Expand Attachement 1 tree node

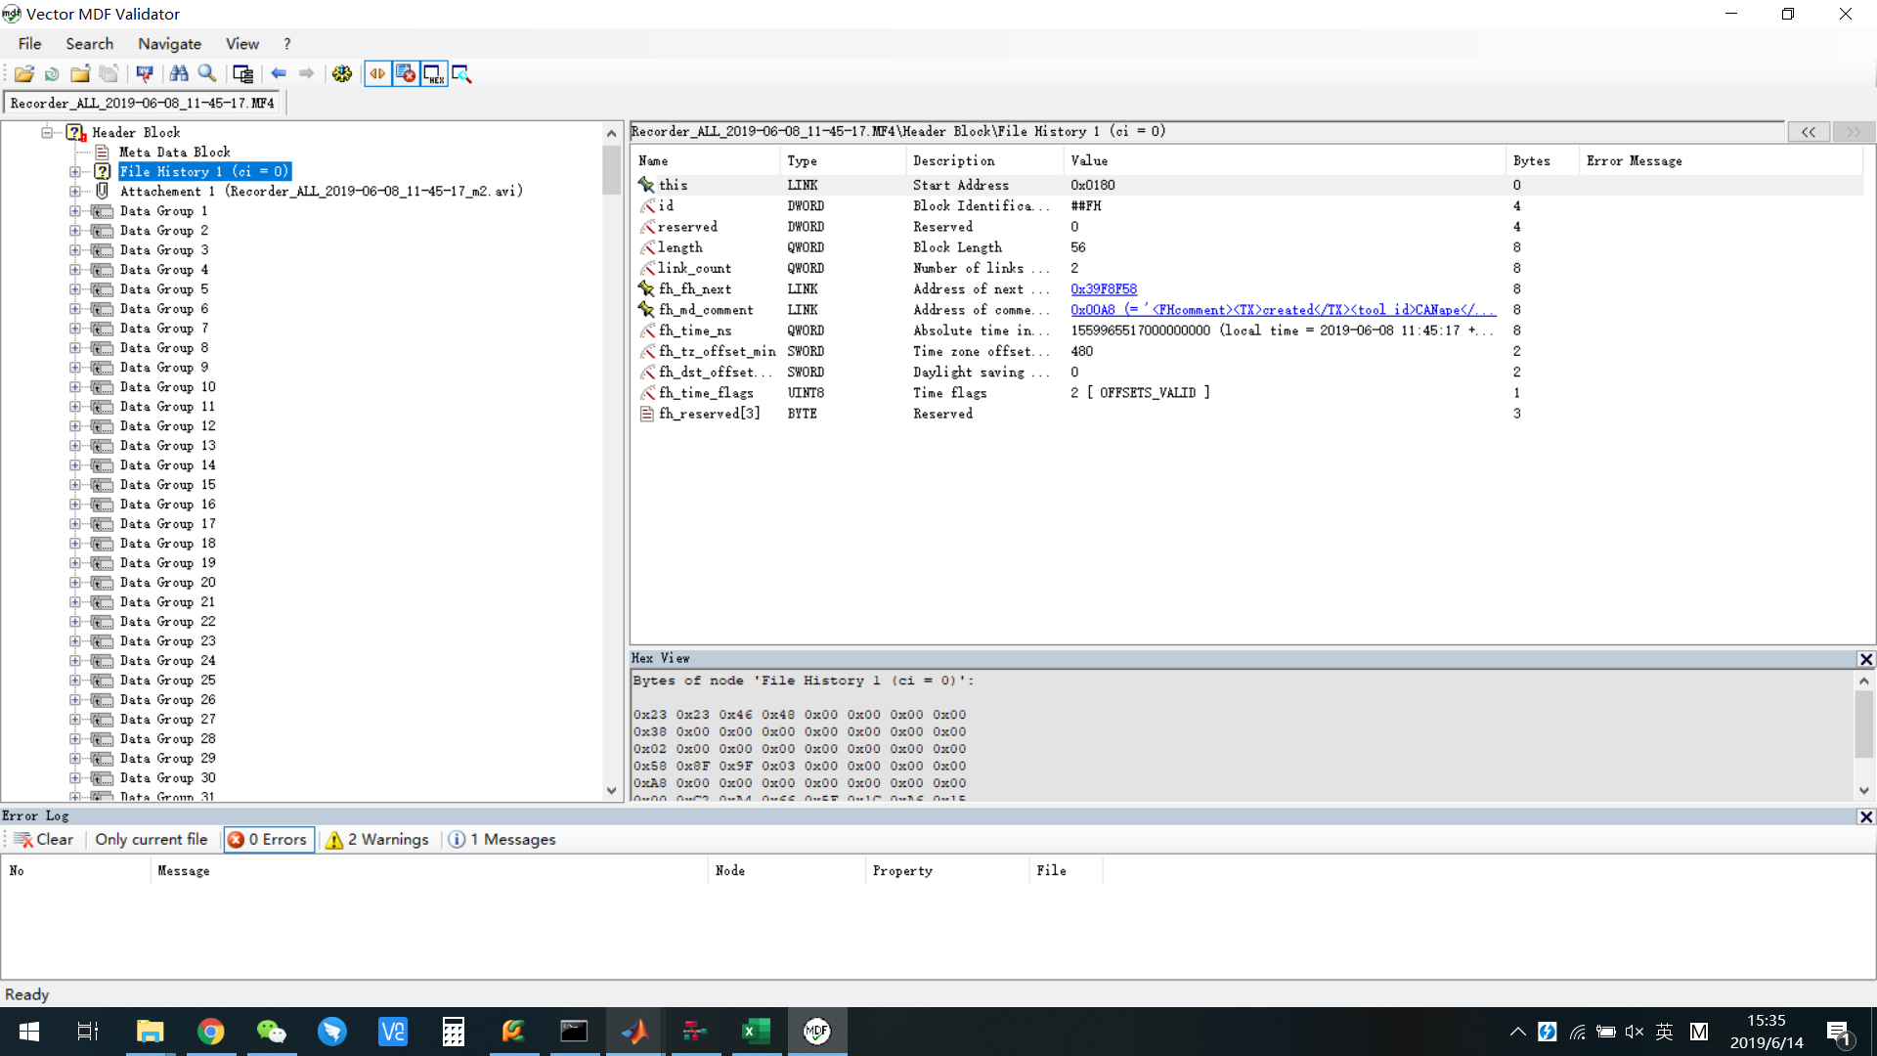(x=75, y=191)
